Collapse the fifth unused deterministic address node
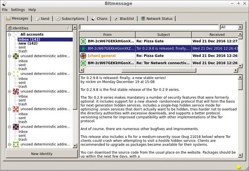This screenshot has width=249, height=171. [10, 127]
